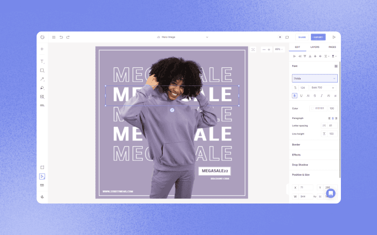Image resolution: width=377 pixels, height=235 pixels.
Task: Select the Image tool
Action: pos(42,96)
